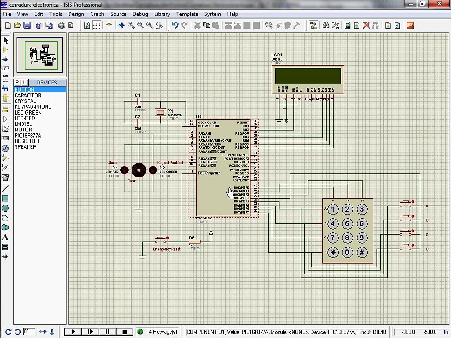Switch to Component Mode

coord(6,50)
